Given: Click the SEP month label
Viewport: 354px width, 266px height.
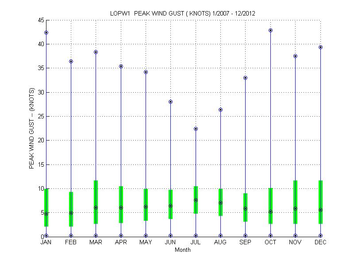Looking at the screenshot, I should 246,242.
